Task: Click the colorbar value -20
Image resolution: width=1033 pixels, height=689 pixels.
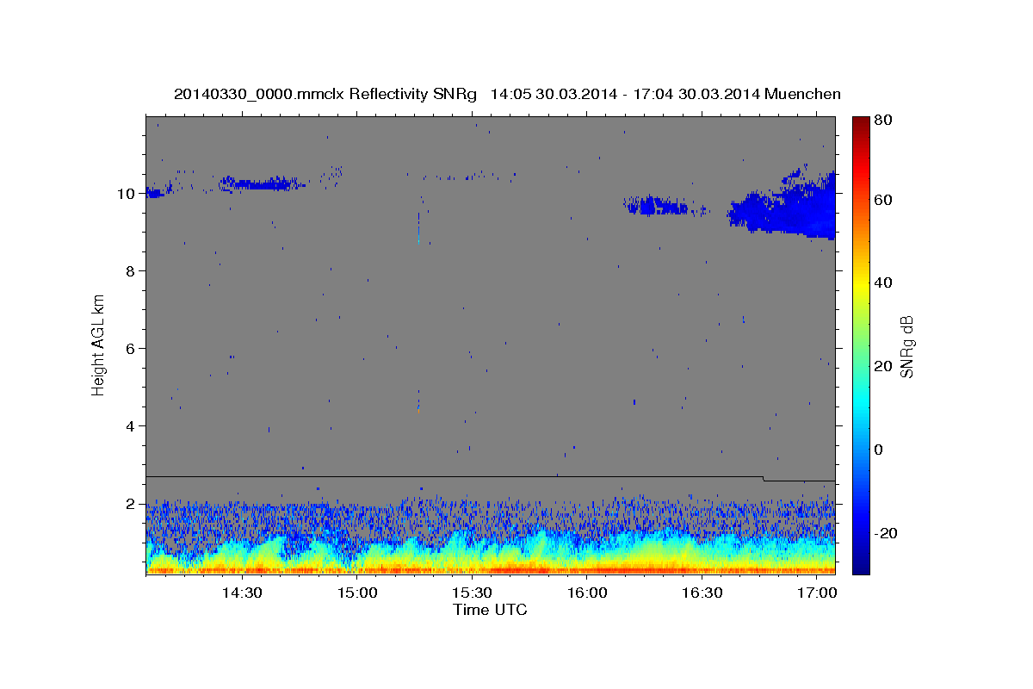Action: [x=888, y=533]
